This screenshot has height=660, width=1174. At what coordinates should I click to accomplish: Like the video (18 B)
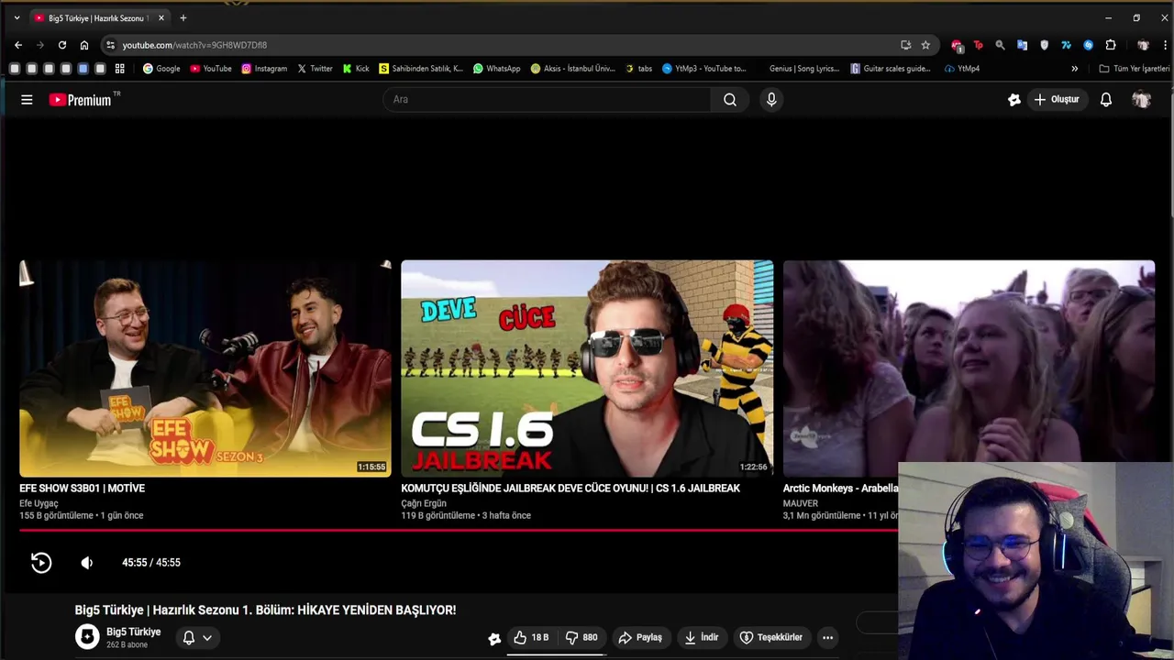click(531, 637)
